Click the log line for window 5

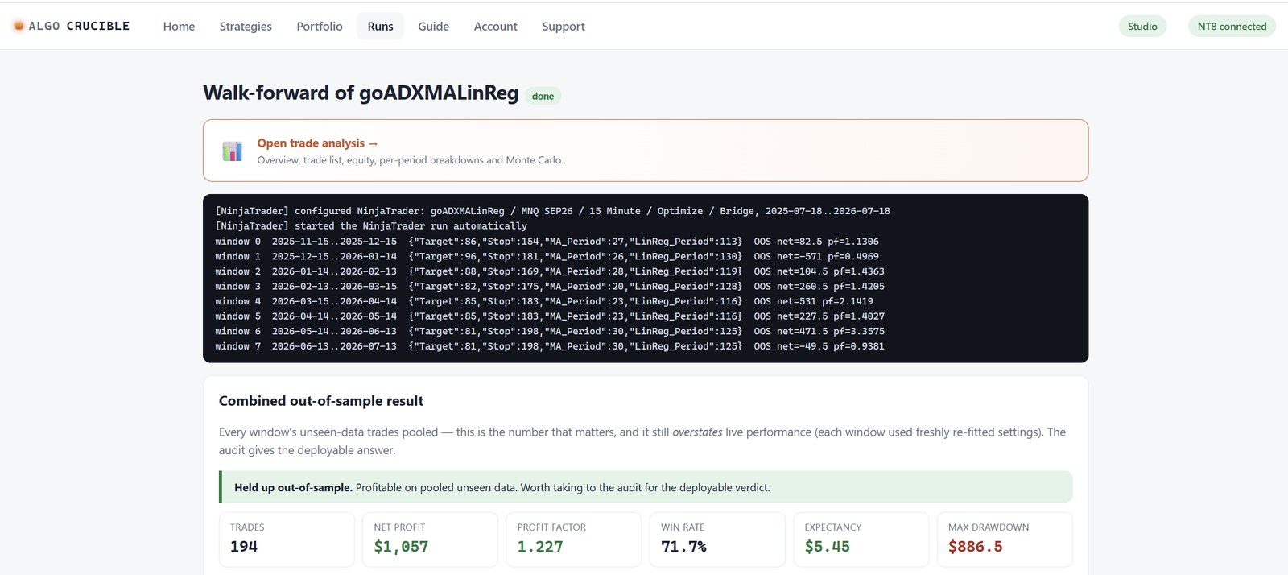pos(550,316)
